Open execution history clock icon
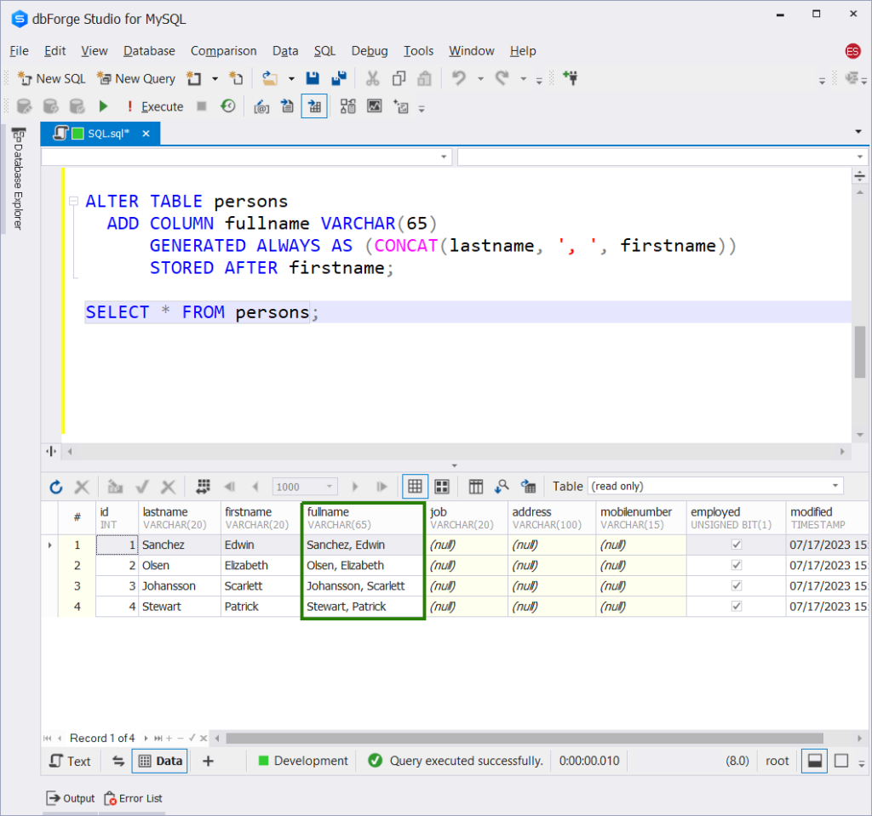 pos(228,106)
